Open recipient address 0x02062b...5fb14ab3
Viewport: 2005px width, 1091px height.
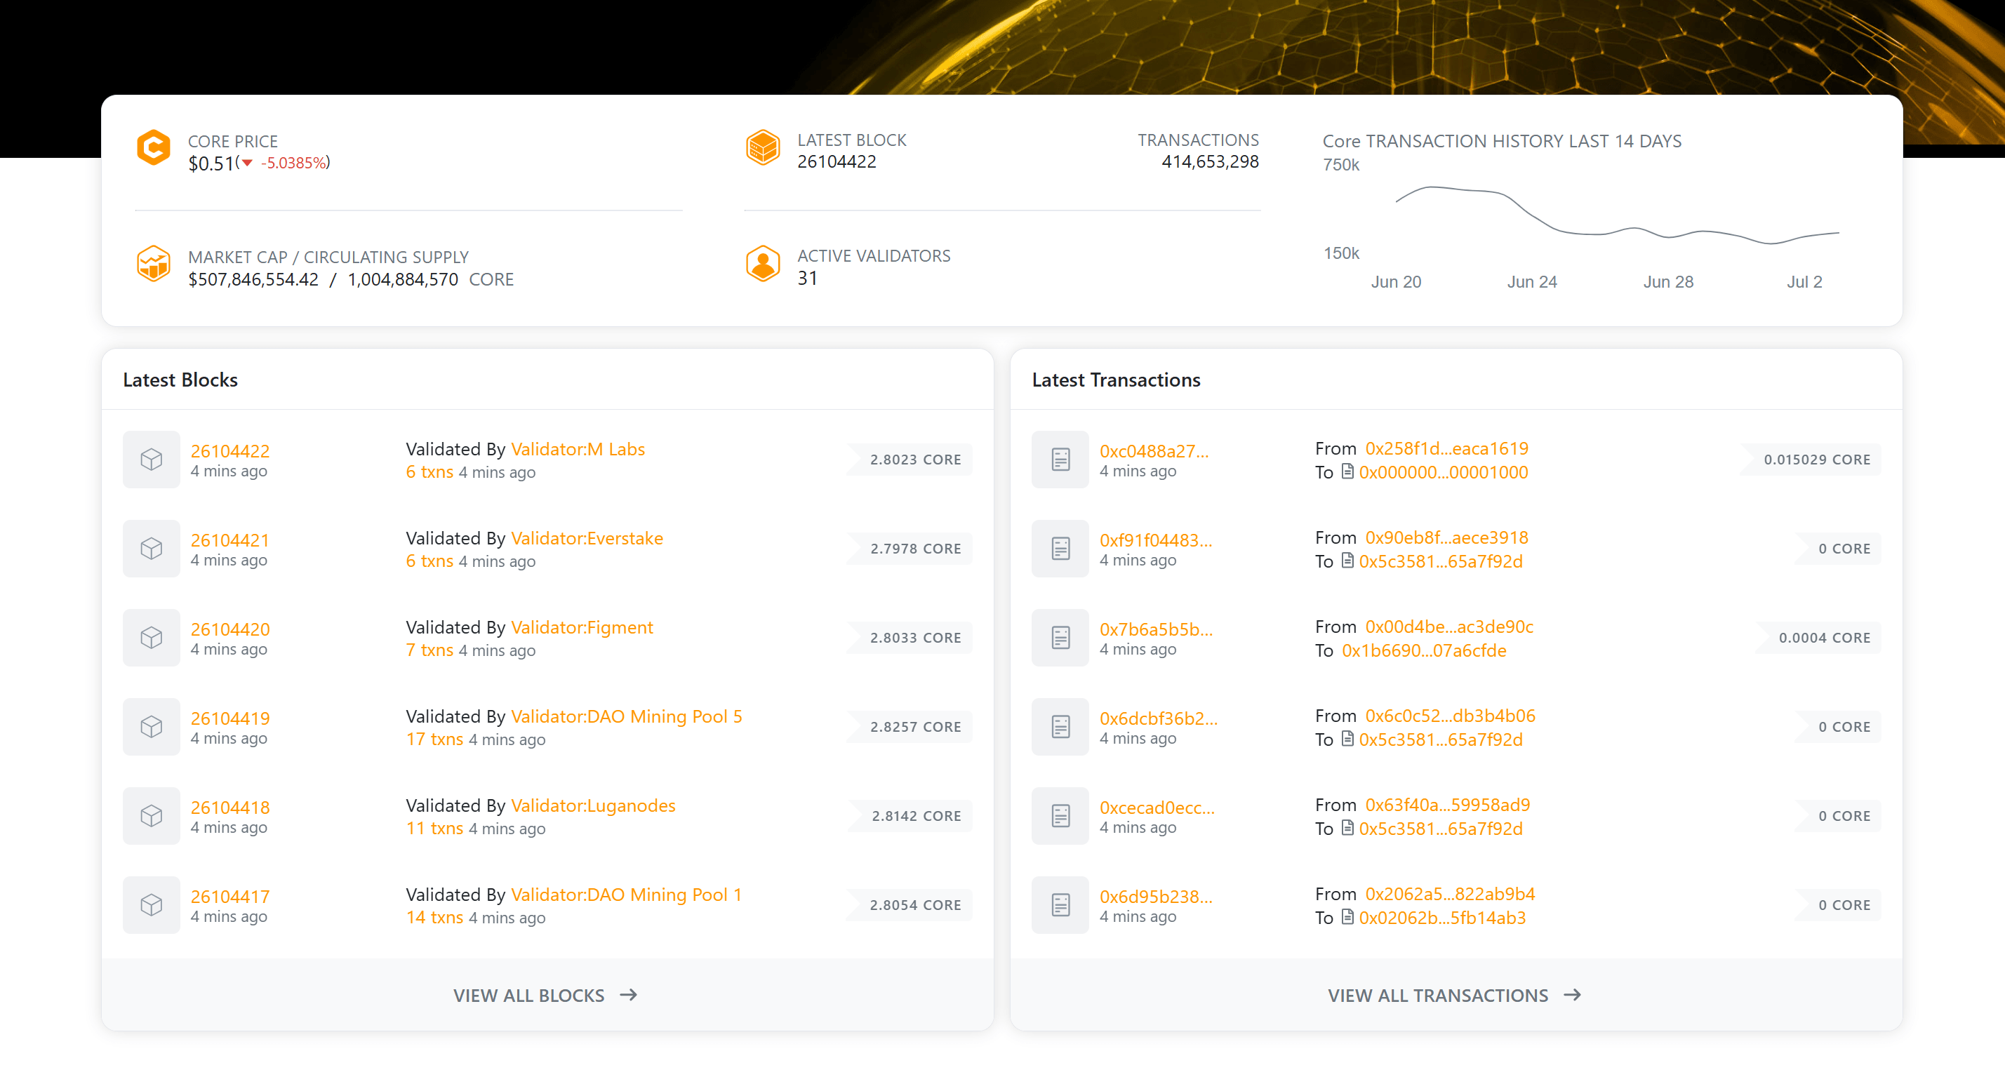coord(1442,918)
